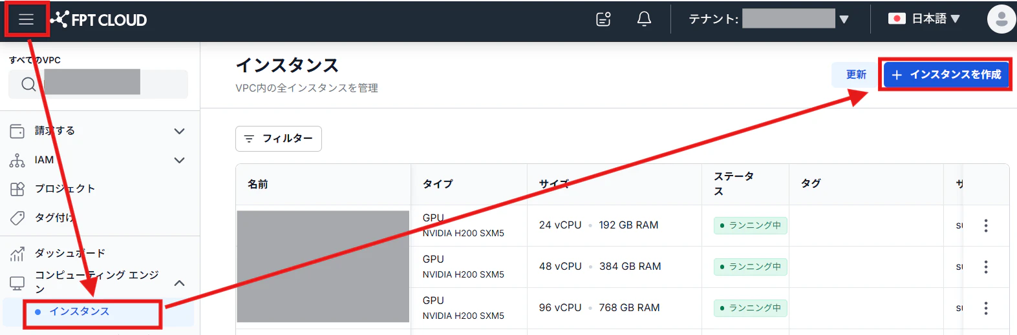Click the FPT Cloud logo
1017x335 pixels.
[x=99, y=20]
